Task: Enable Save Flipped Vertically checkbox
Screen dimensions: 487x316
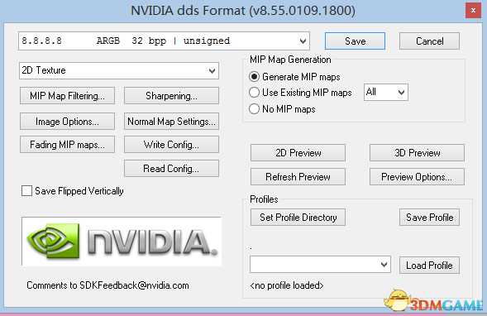Action: click(x=26, y=191)
